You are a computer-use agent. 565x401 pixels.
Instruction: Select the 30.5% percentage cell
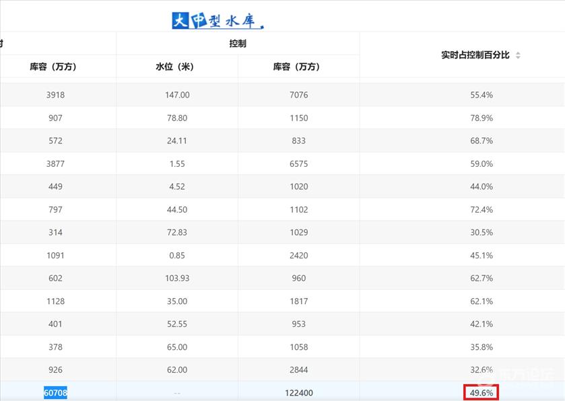481,232
